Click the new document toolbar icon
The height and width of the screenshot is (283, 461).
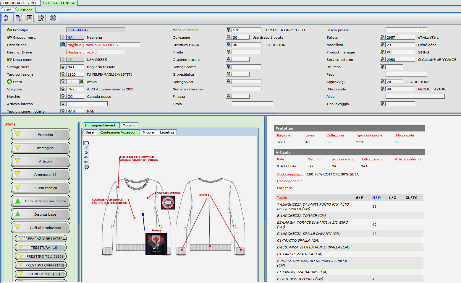point(18,18)
